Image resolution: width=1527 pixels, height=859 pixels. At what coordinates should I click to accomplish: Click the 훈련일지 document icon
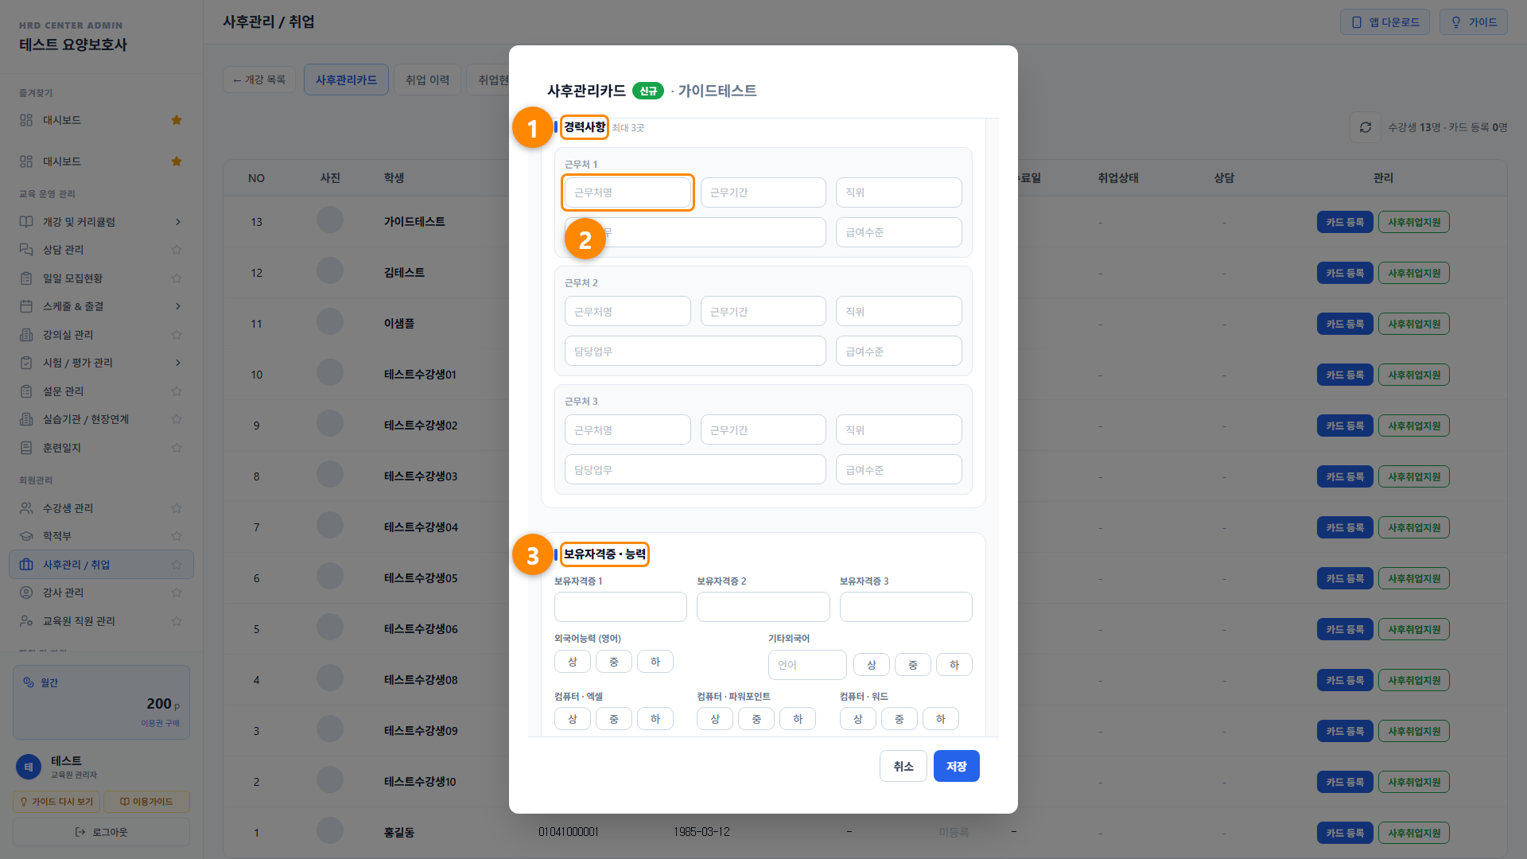26,448
